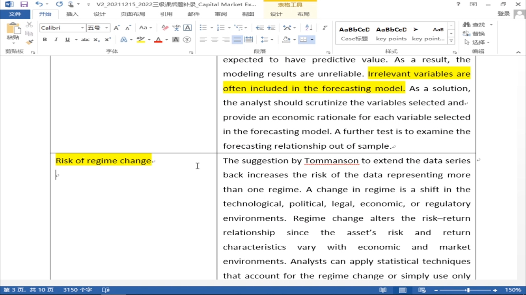
Task: Click the Clear Formatting eraser icon
Action: 165,28
